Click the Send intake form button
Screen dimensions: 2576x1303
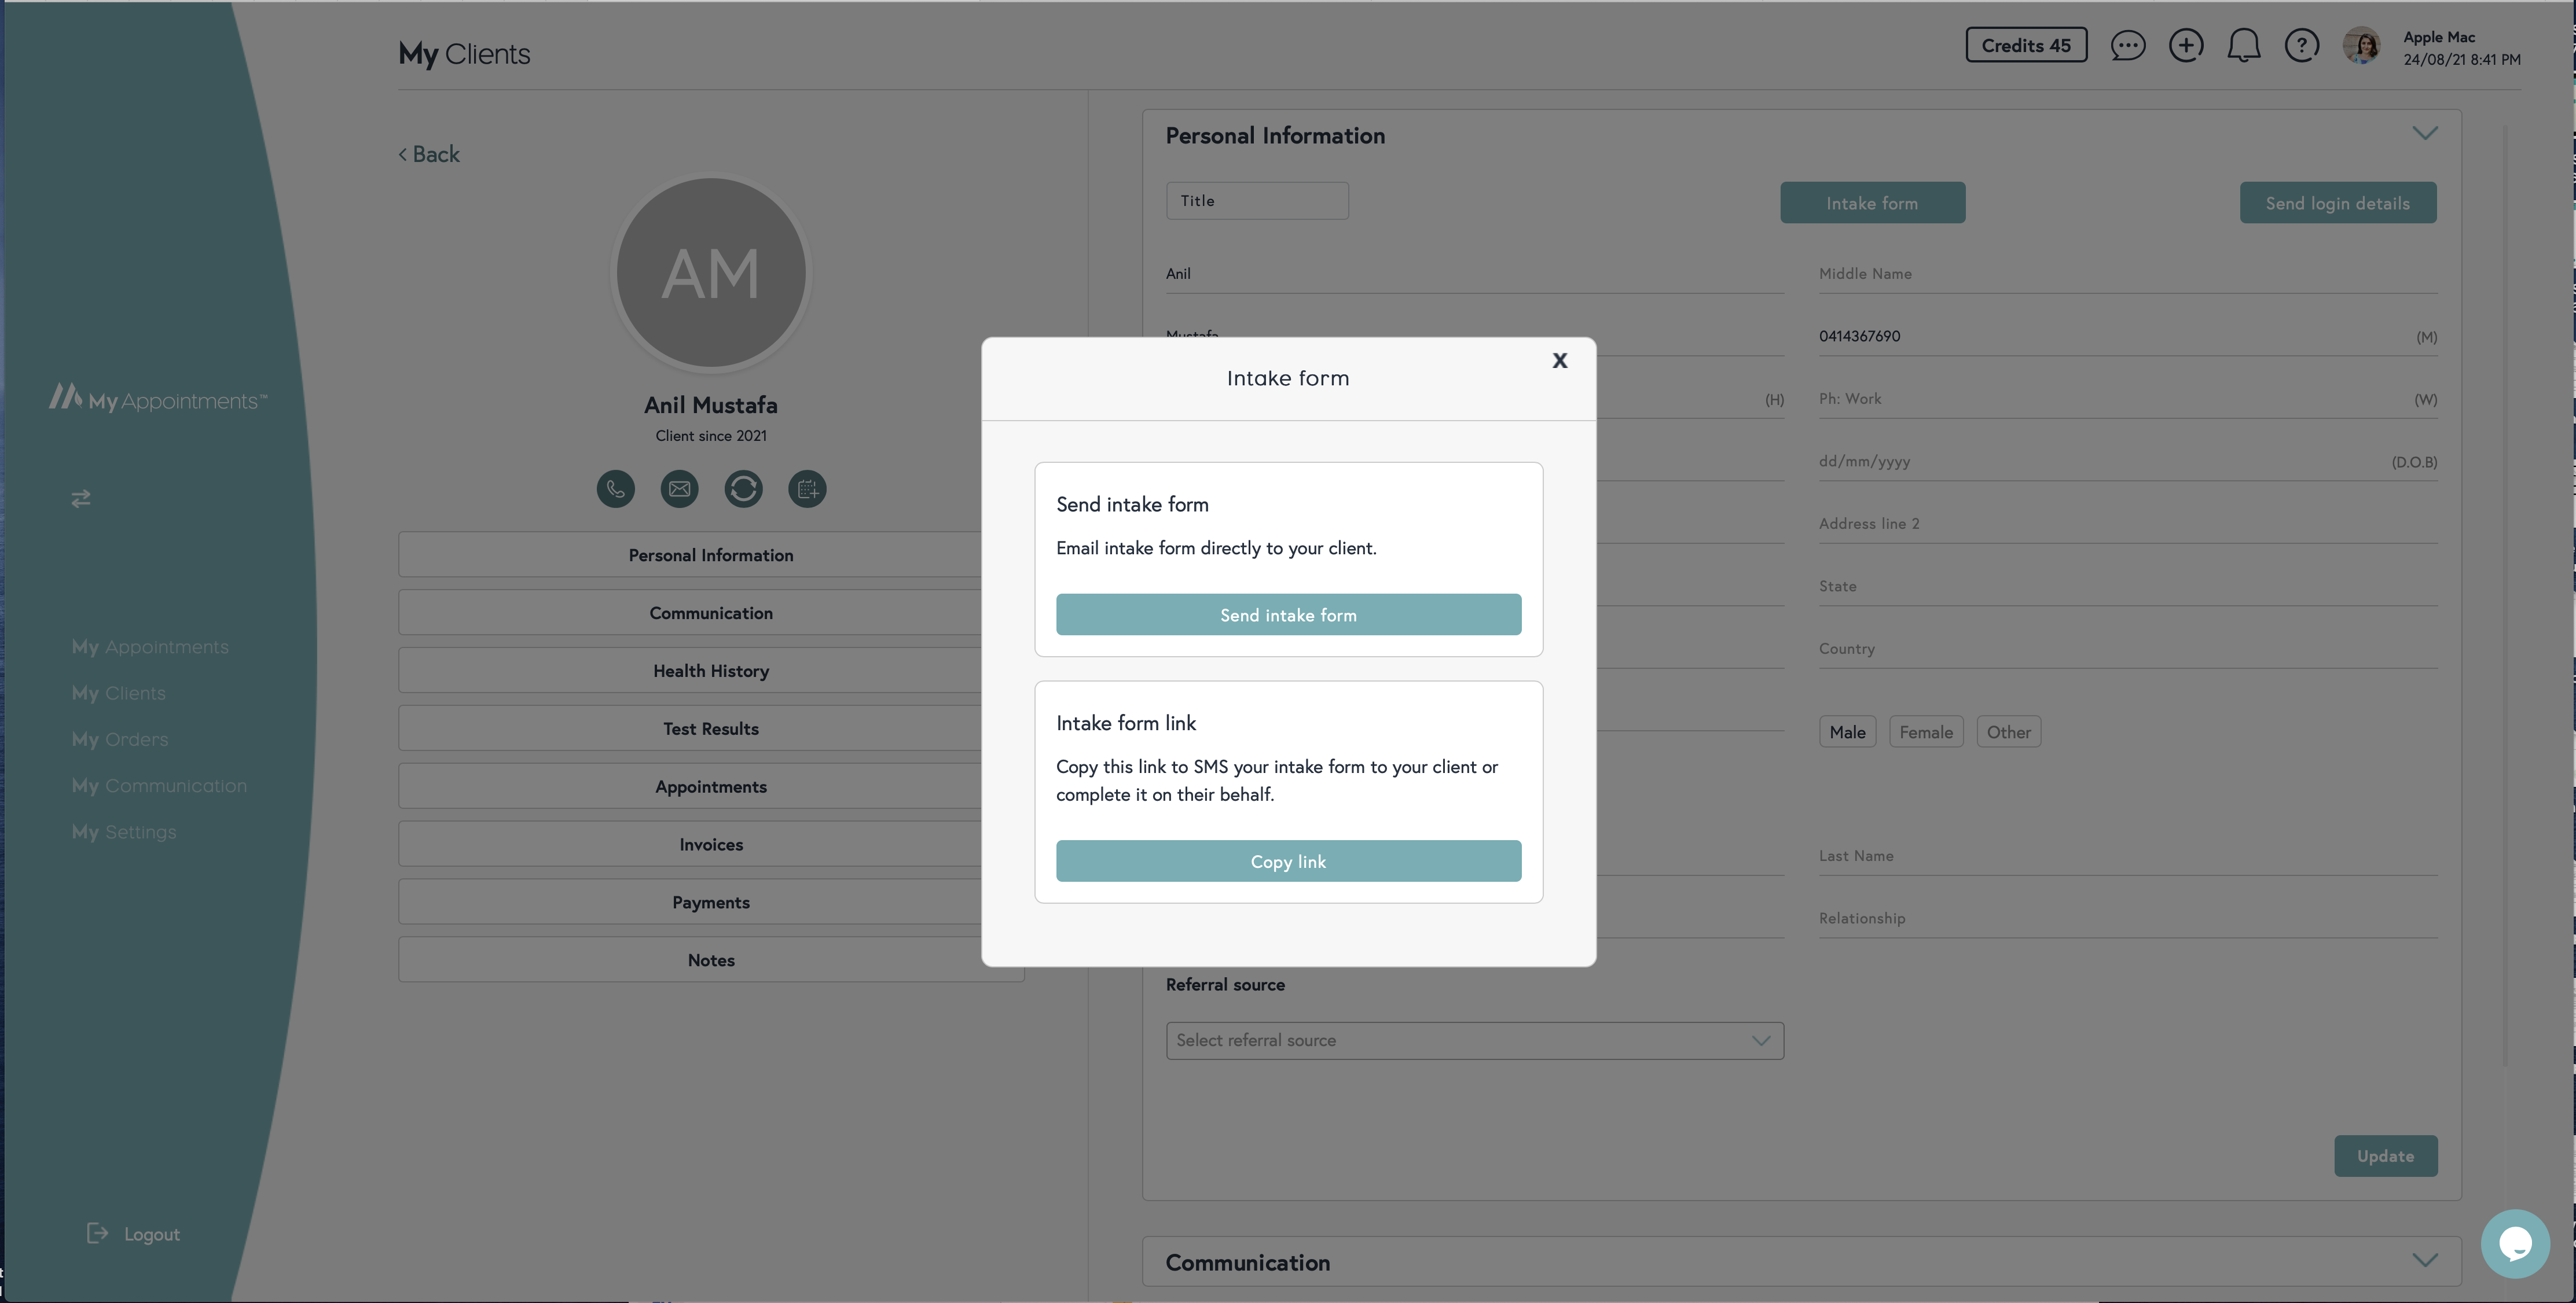[1288, 614]
